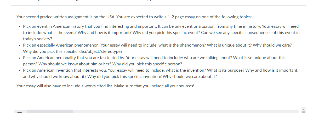
Task: Click the intro sentence about second graded assignment
Action: pos(134,17)
